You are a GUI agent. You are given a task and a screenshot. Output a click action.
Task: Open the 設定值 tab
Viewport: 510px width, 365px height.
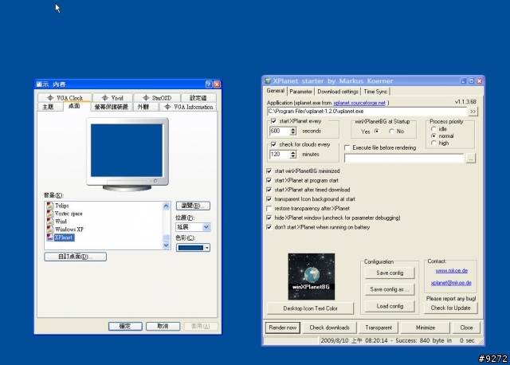[198, 97]
